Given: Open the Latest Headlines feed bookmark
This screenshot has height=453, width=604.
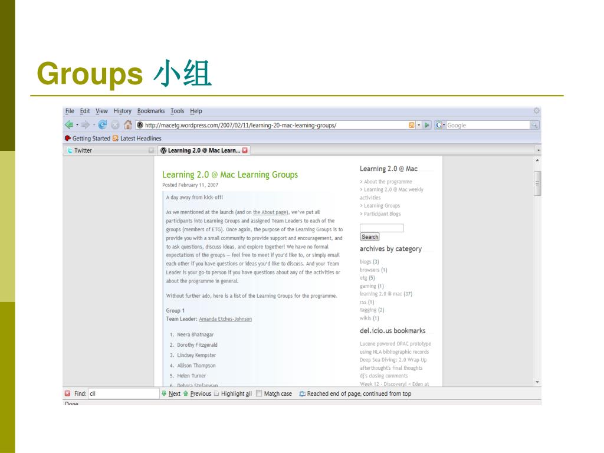Looking at the screenshot, I should (x=137, y=138).
